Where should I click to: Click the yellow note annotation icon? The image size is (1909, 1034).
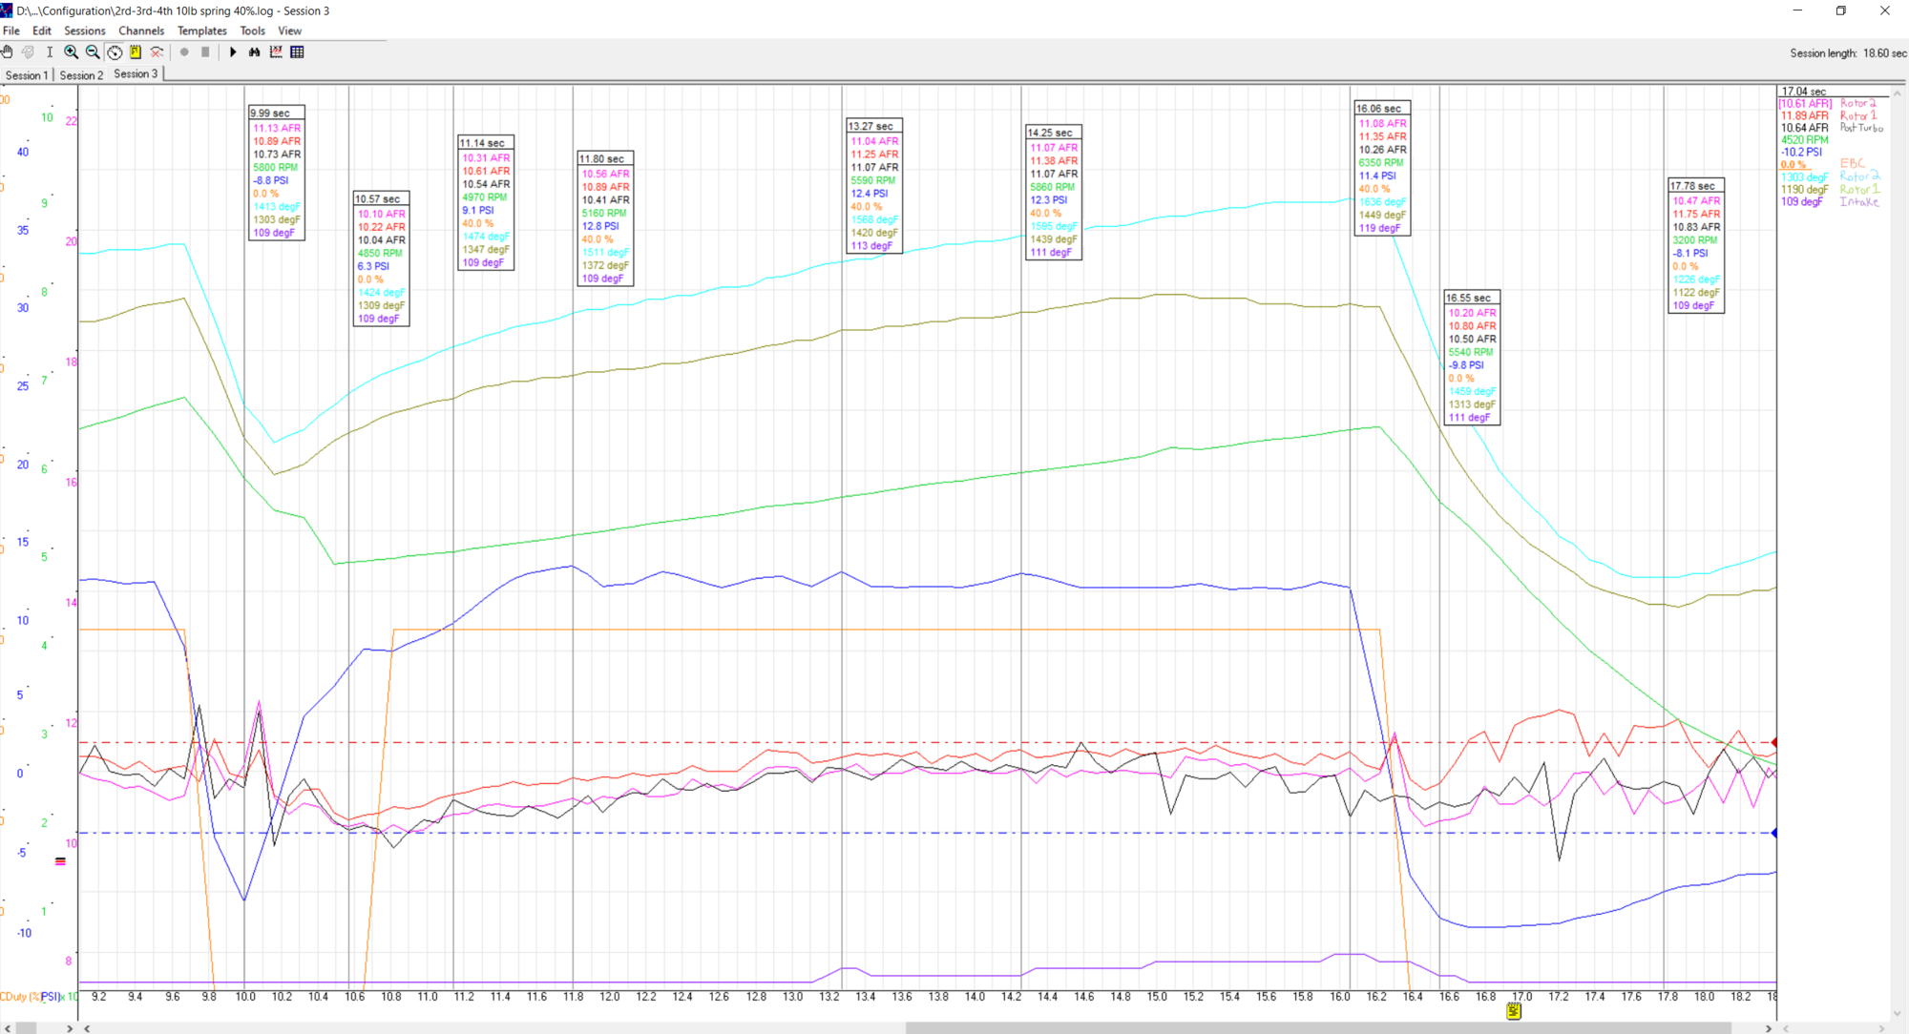coord(136,52)
